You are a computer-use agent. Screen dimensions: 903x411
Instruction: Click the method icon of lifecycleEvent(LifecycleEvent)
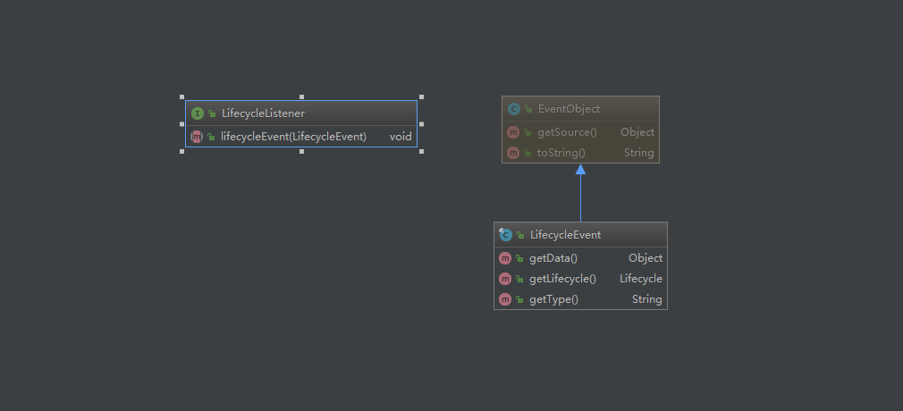pos(197,137)
